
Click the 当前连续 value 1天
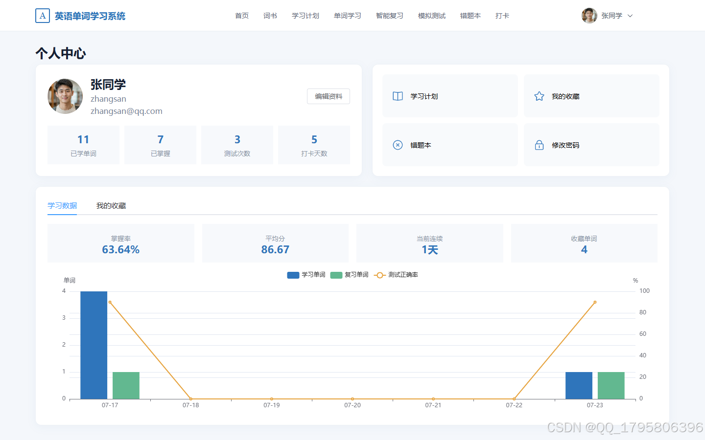tap(430, 250)
